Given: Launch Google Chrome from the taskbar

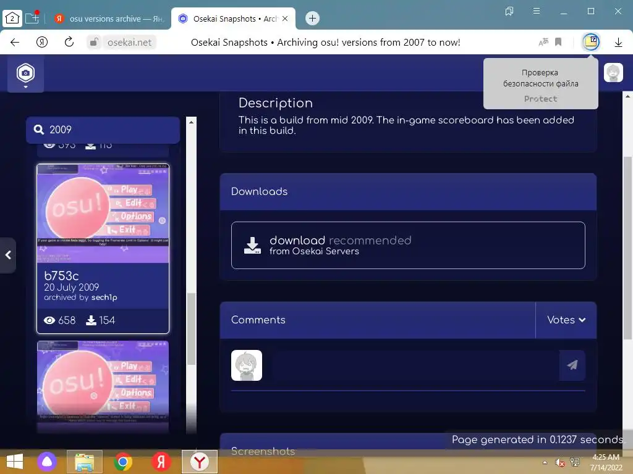Looking at the screenshot, I should pos(123,462).
